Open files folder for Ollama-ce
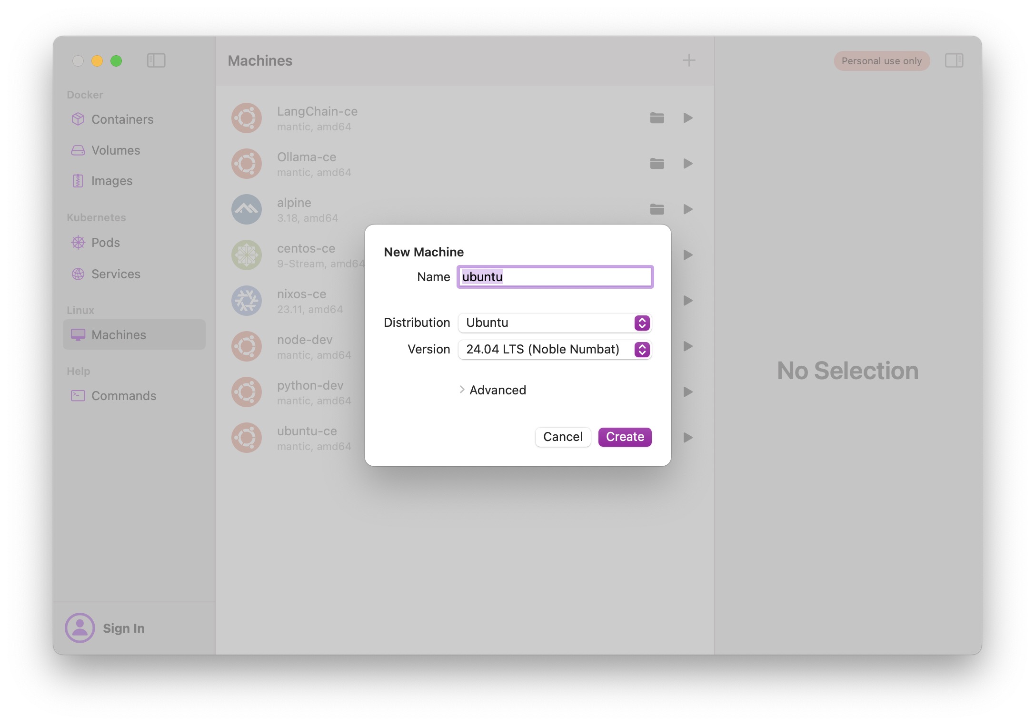 pos(657,164)
